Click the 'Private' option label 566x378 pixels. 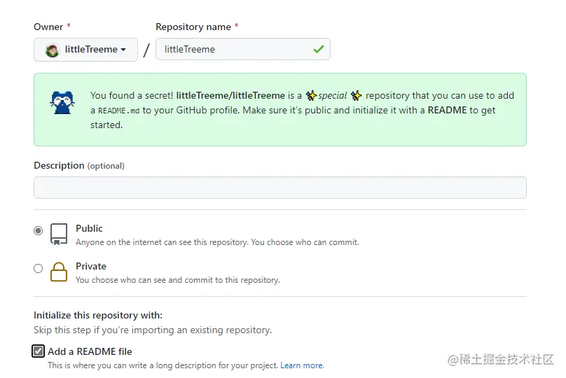[91, 266]
